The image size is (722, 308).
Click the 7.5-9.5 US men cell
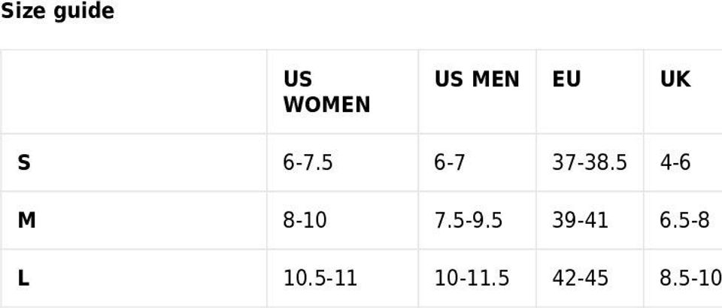(x=468, y=220)
